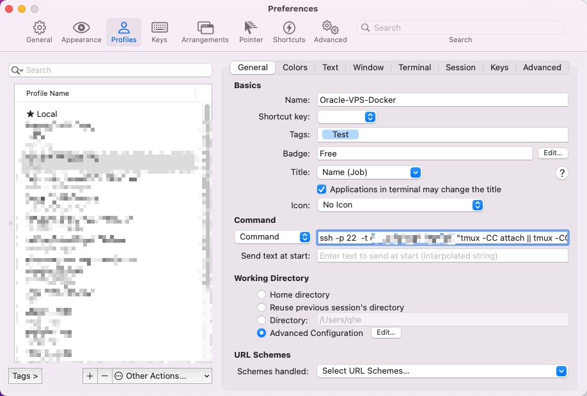Click the Send text at start field
The image size is (587, 396).
point(442,255)
